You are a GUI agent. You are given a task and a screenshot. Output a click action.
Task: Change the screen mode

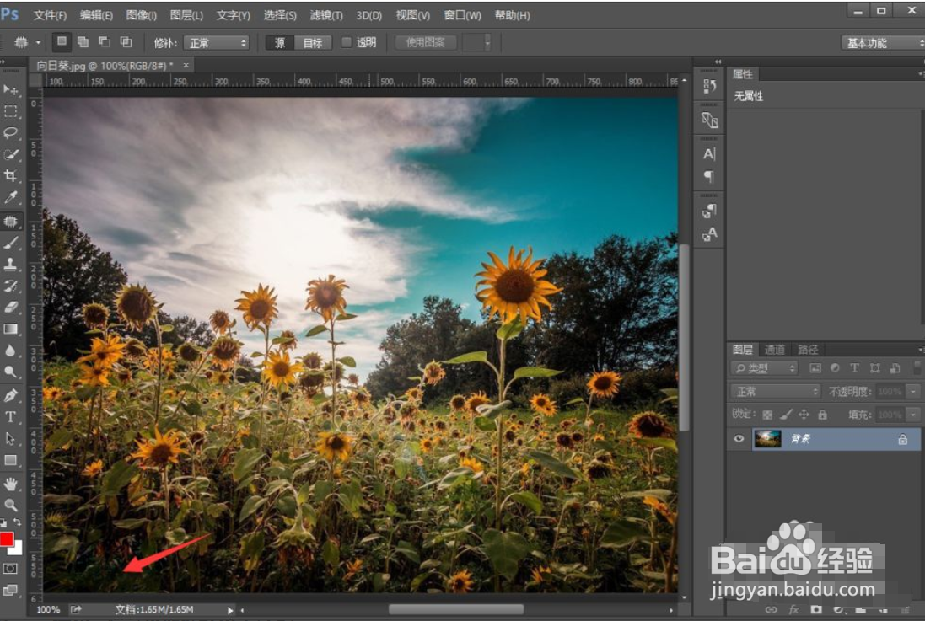click(x=11, y=590)
